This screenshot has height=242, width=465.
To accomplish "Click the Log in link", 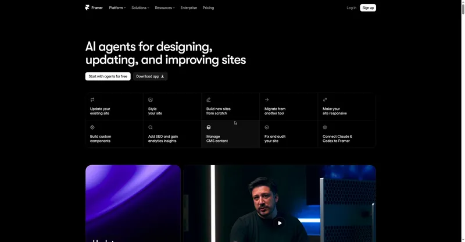I will click(x=352, y=8).
